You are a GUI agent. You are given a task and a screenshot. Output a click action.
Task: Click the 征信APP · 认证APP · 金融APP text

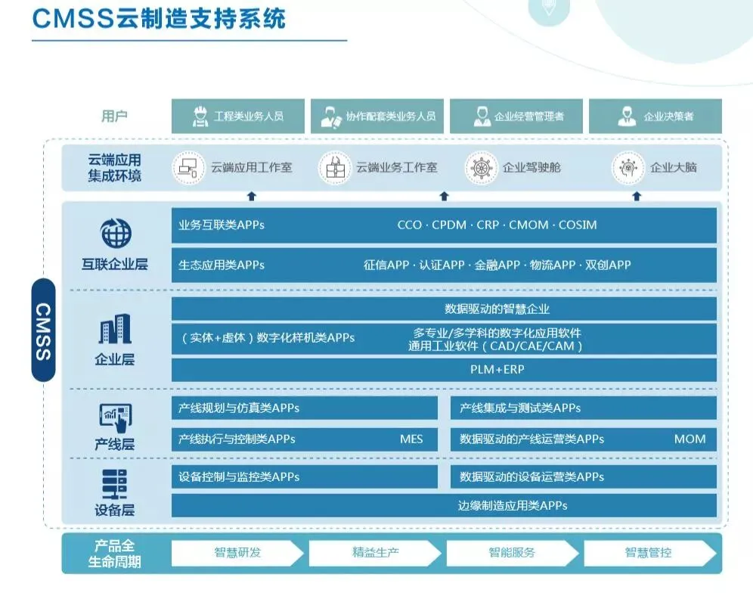[442, 265]
